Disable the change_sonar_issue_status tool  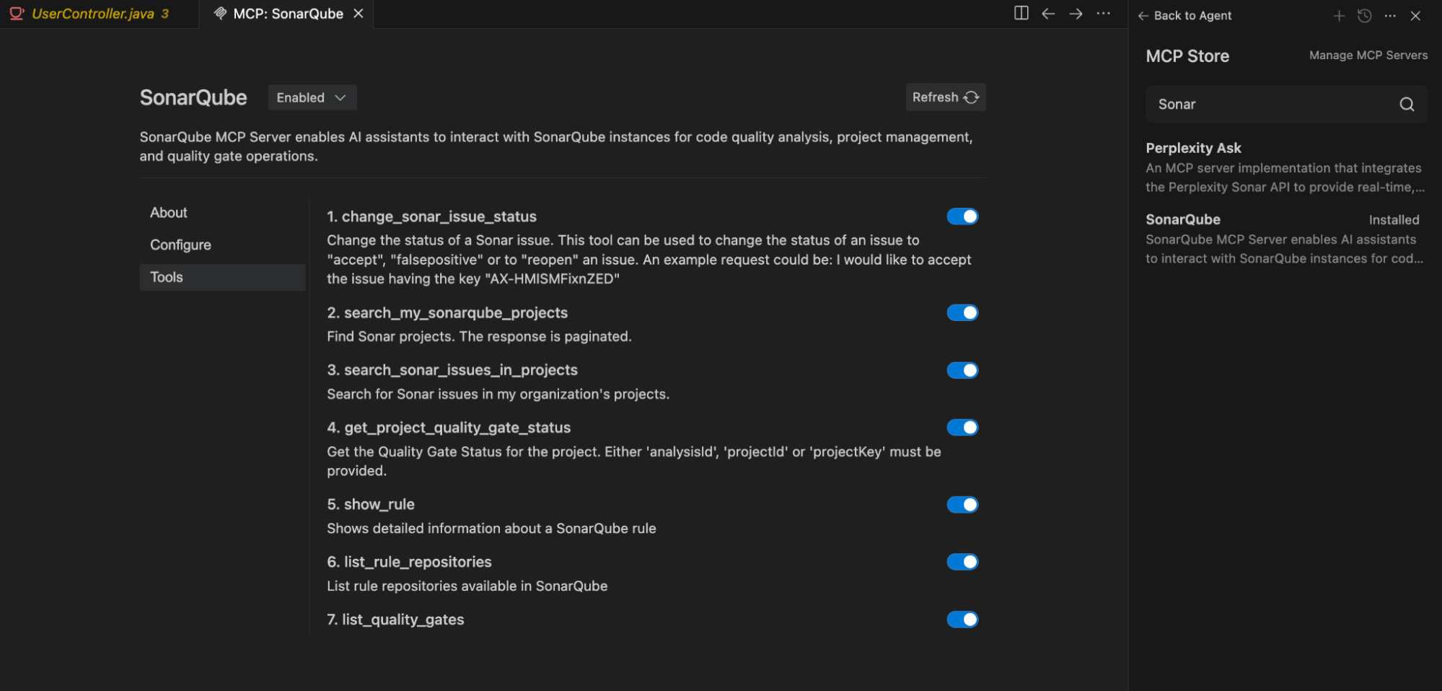point(962,216)
